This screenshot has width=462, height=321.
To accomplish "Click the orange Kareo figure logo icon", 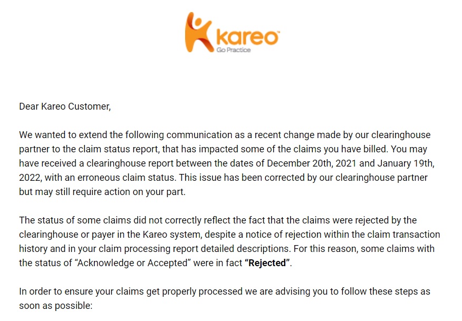I will pyautogui.click(x=198, y=32).
